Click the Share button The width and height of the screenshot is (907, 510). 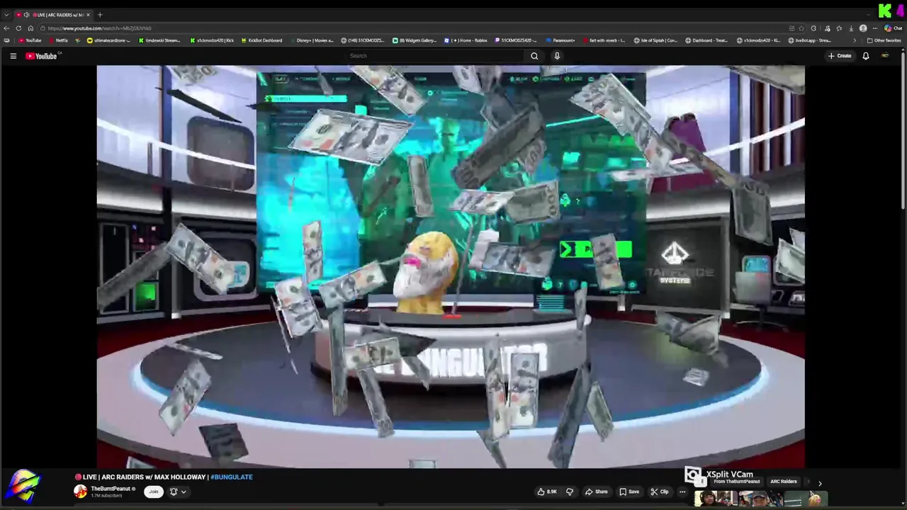(x=596, y=492)
